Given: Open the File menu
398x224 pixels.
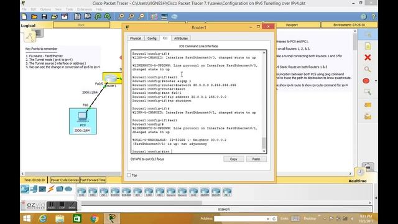Looking at the screenshot, I should click(24, 9).
